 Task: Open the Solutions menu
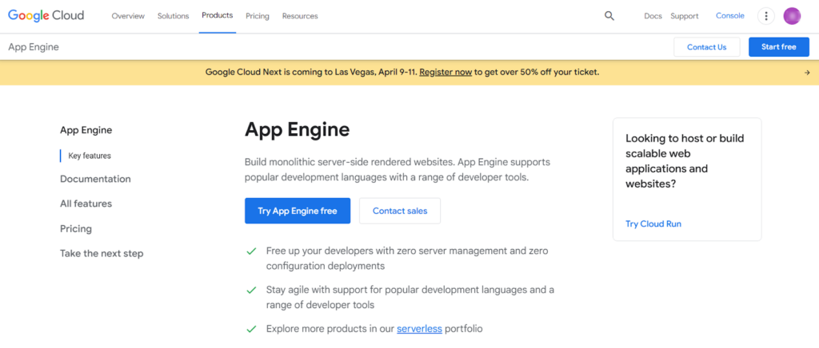click(x=173, y=16)
